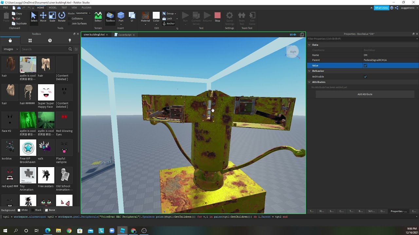
Task: Expand the Color dropdown arrow
Action: 156,24
